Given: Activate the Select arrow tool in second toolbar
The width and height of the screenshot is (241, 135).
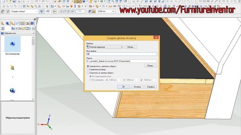Looking at the screenshot, I should (x=47, y=6).
